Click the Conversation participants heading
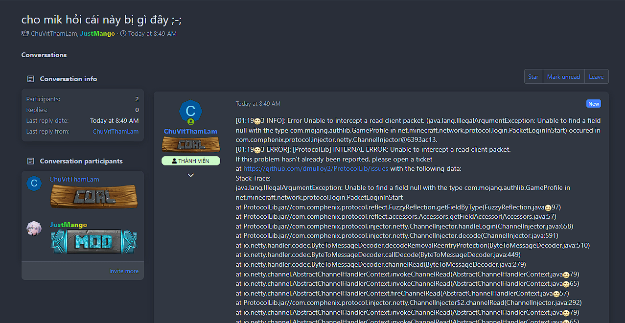 (81, 161)
